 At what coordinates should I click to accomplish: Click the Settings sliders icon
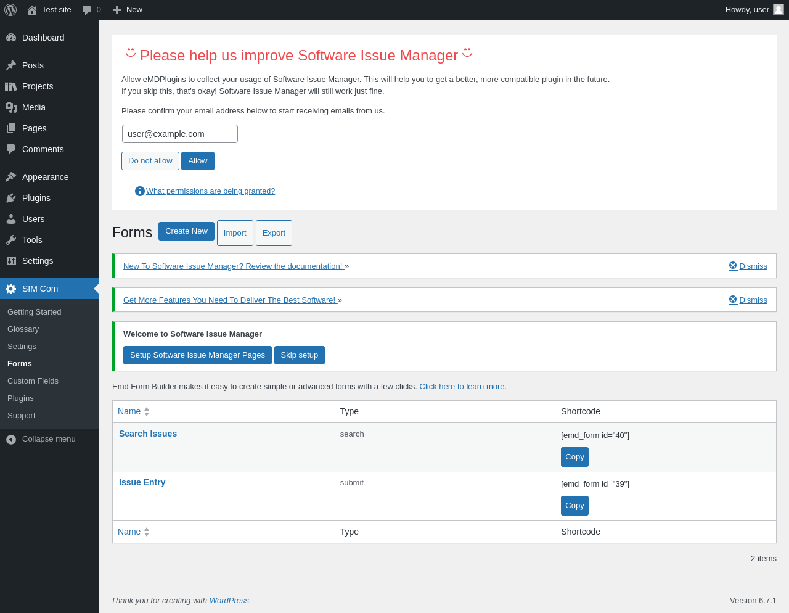[x=11, y=261]
